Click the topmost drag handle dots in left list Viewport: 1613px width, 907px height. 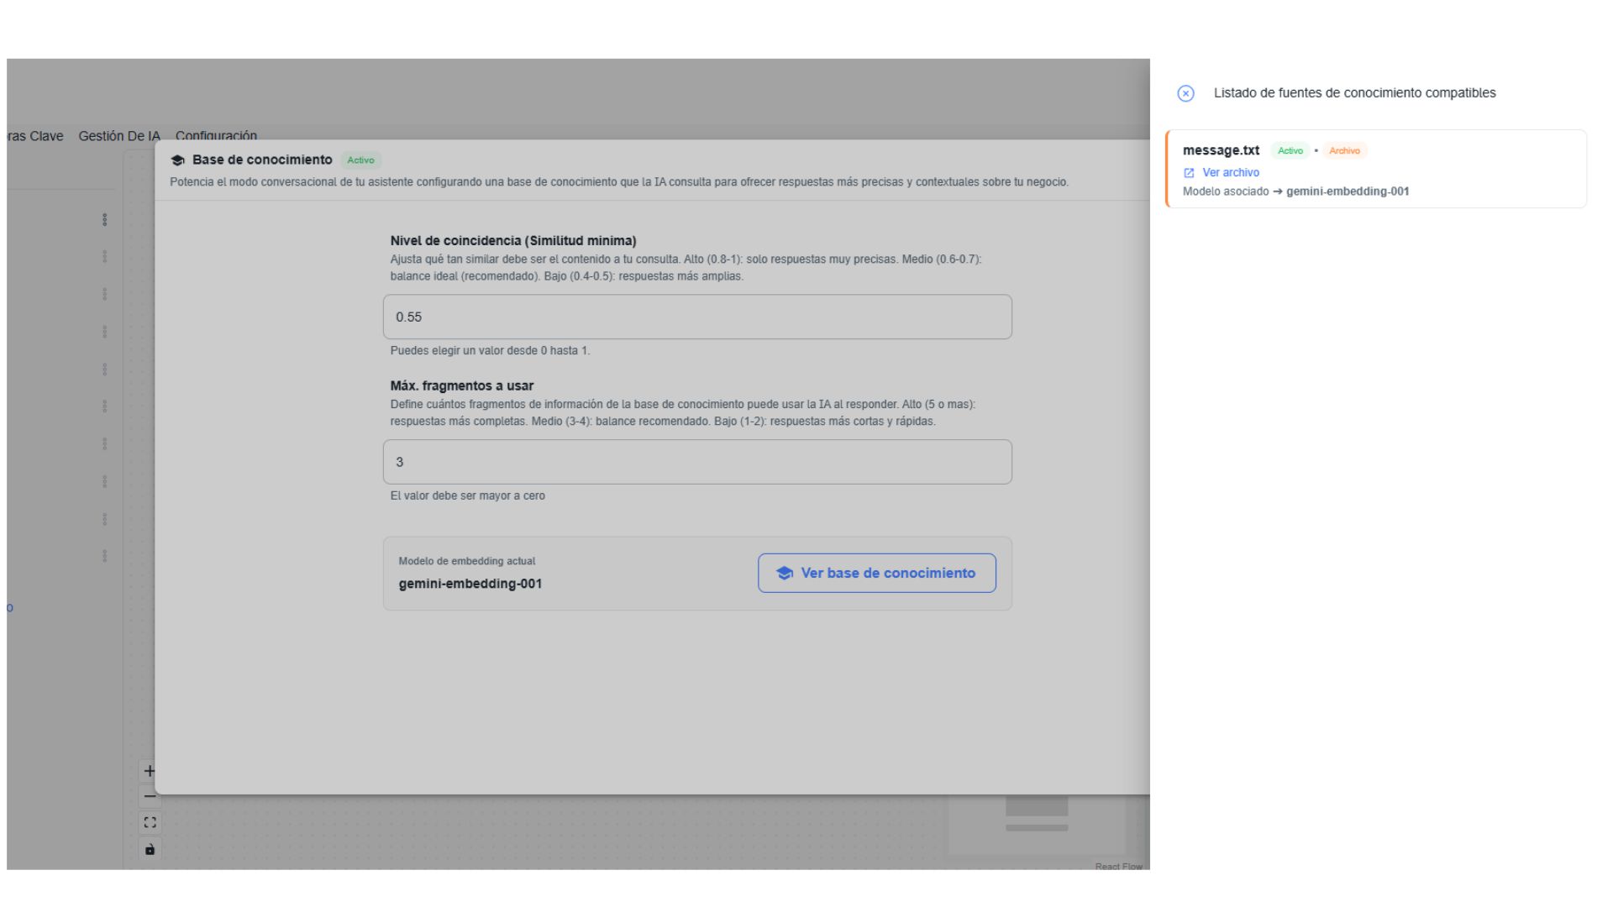[104, 219]
